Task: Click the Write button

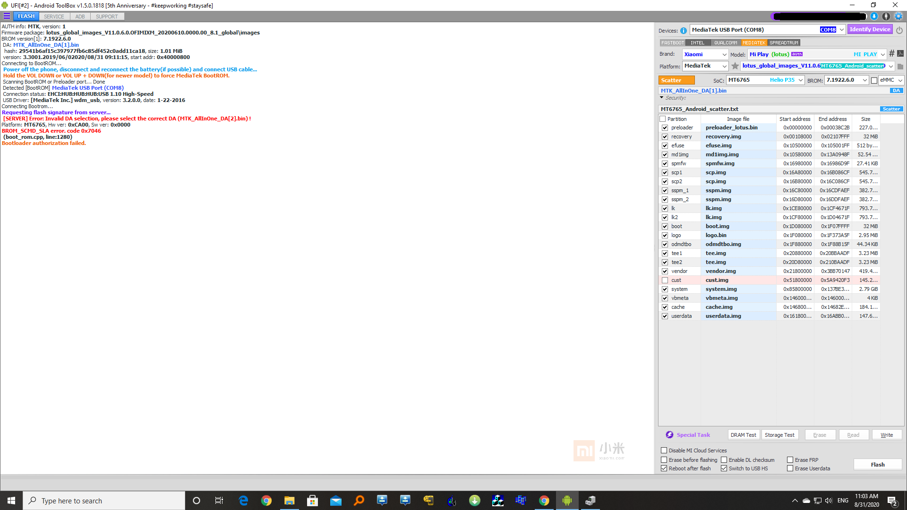Action: (x=887, y=435)
